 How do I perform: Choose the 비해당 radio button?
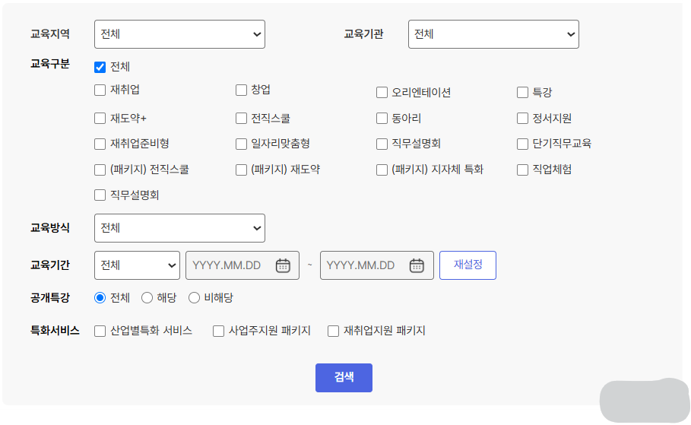(194, 298)
